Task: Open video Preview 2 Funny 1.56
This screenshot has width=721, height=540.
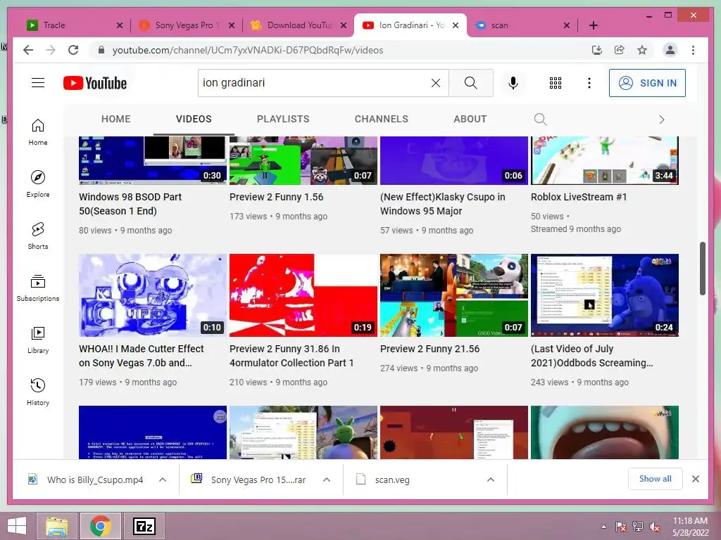Action: coord(276,197)
